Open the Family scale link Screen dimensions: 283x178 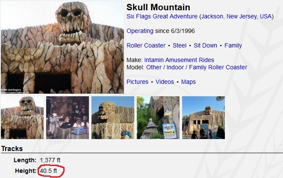tap(233, 45)
